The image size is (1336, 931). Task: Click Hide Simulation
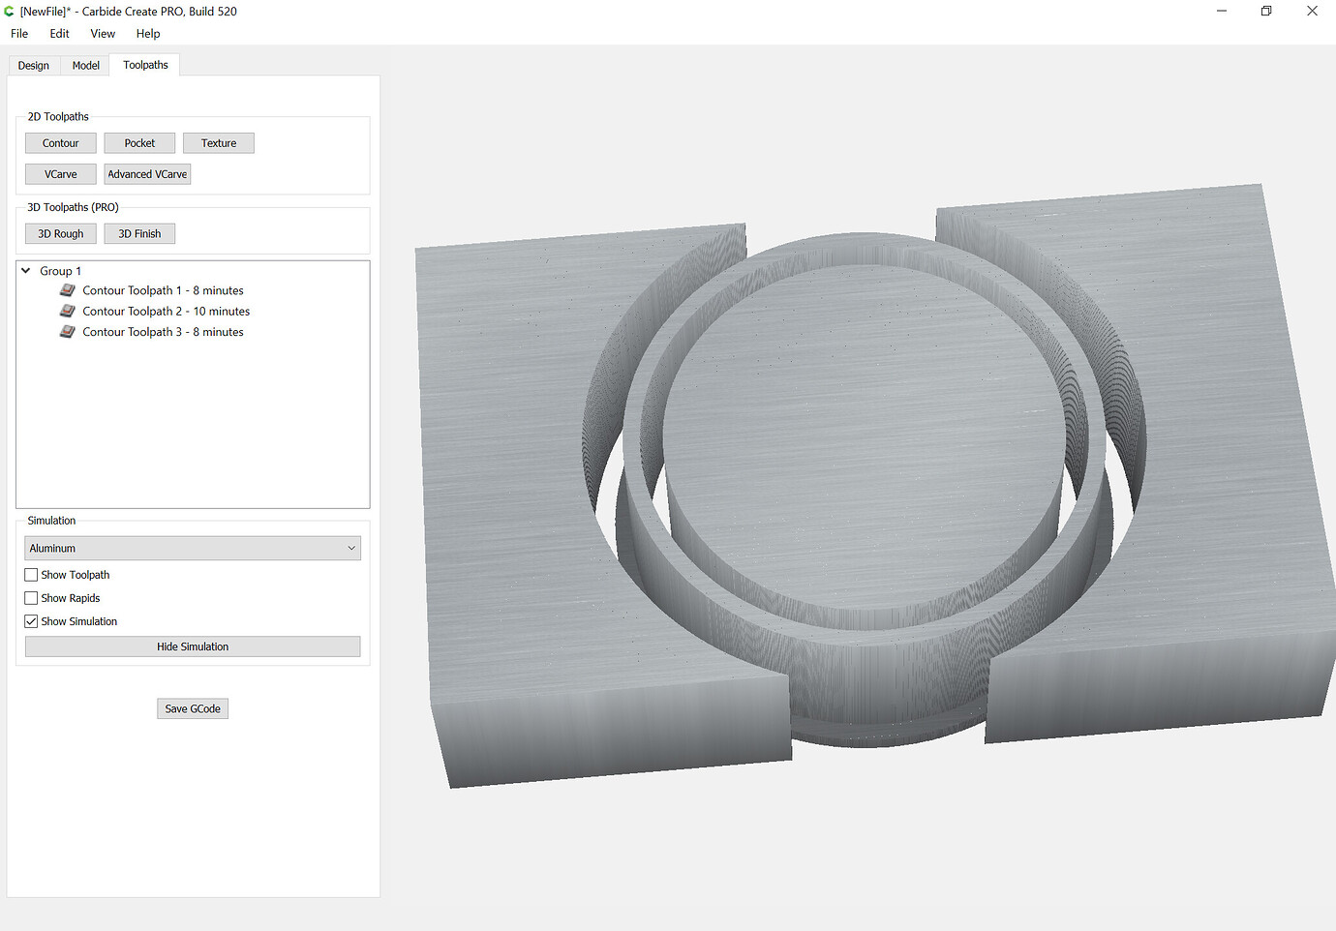pos(192,646)
